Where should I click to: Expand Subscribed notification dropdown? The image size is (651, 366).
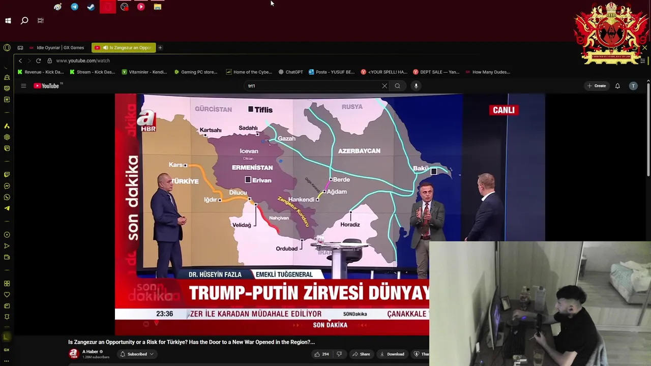coord(137,354)
